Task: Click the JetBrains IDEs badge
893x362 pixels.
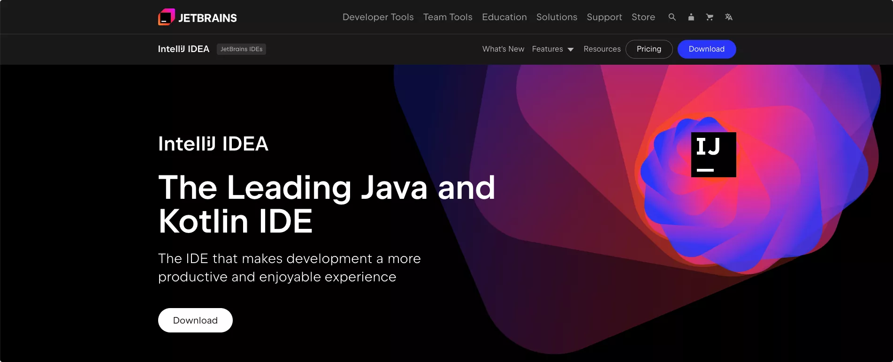Action: point(241,49)
